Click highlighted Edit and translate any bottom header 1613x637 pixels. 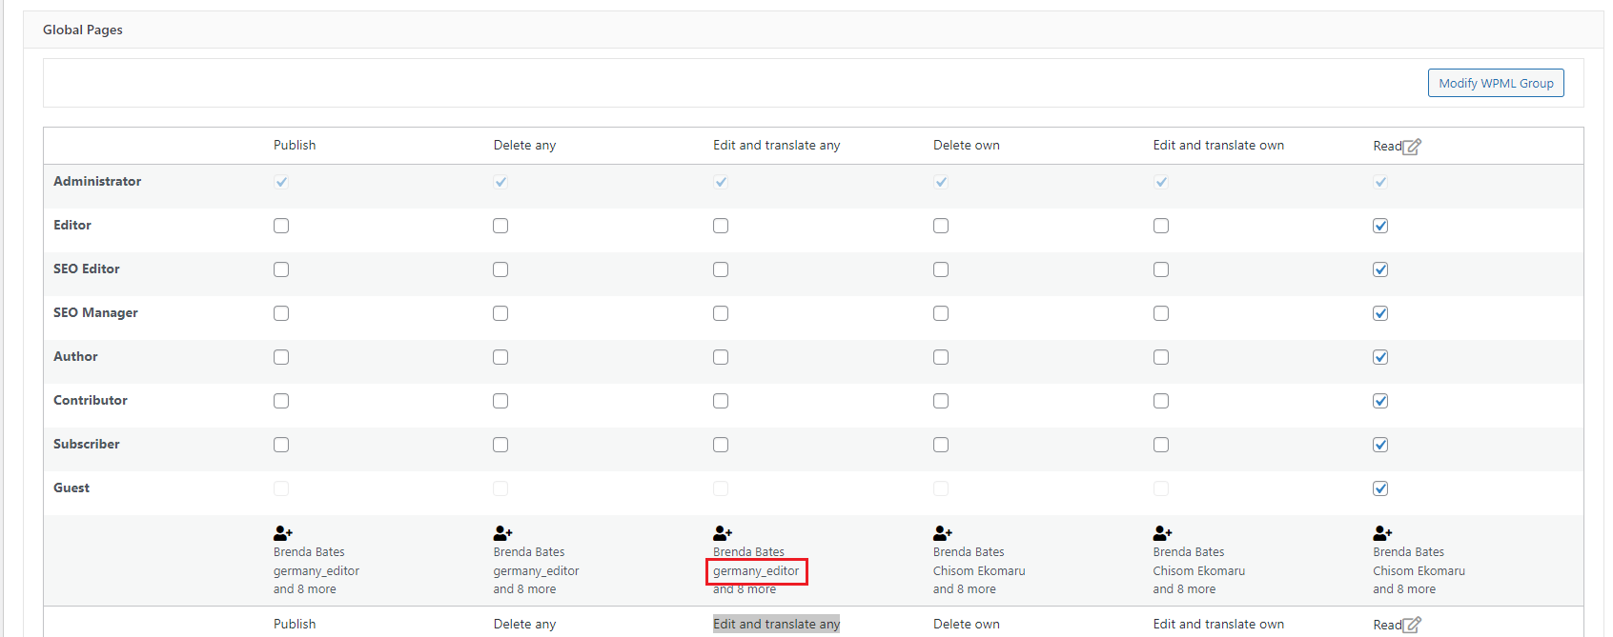tap(777, 624)
